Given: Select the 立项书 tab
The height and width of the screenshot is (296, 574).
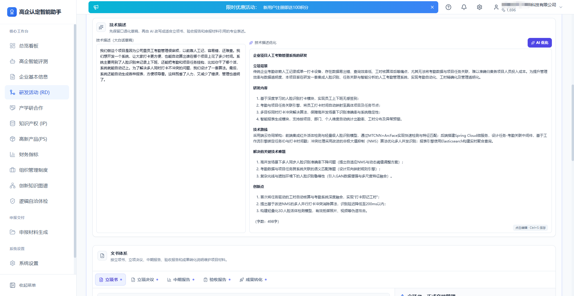Looking at the screenshot, I should pyautogui.click(x=110, y=280).
